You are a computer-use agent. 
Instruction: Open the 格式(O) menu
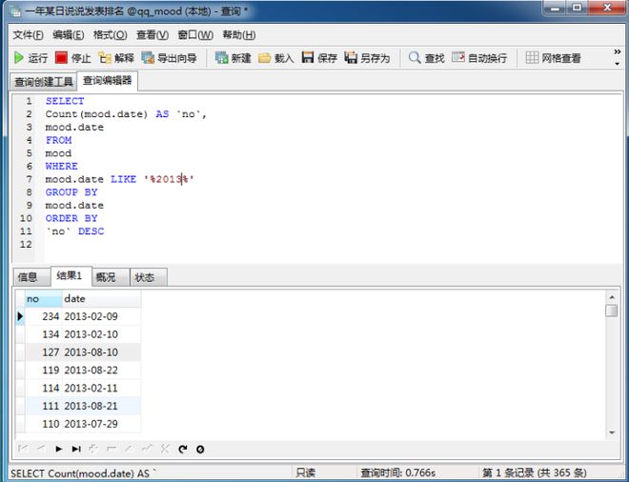[110, 35]
